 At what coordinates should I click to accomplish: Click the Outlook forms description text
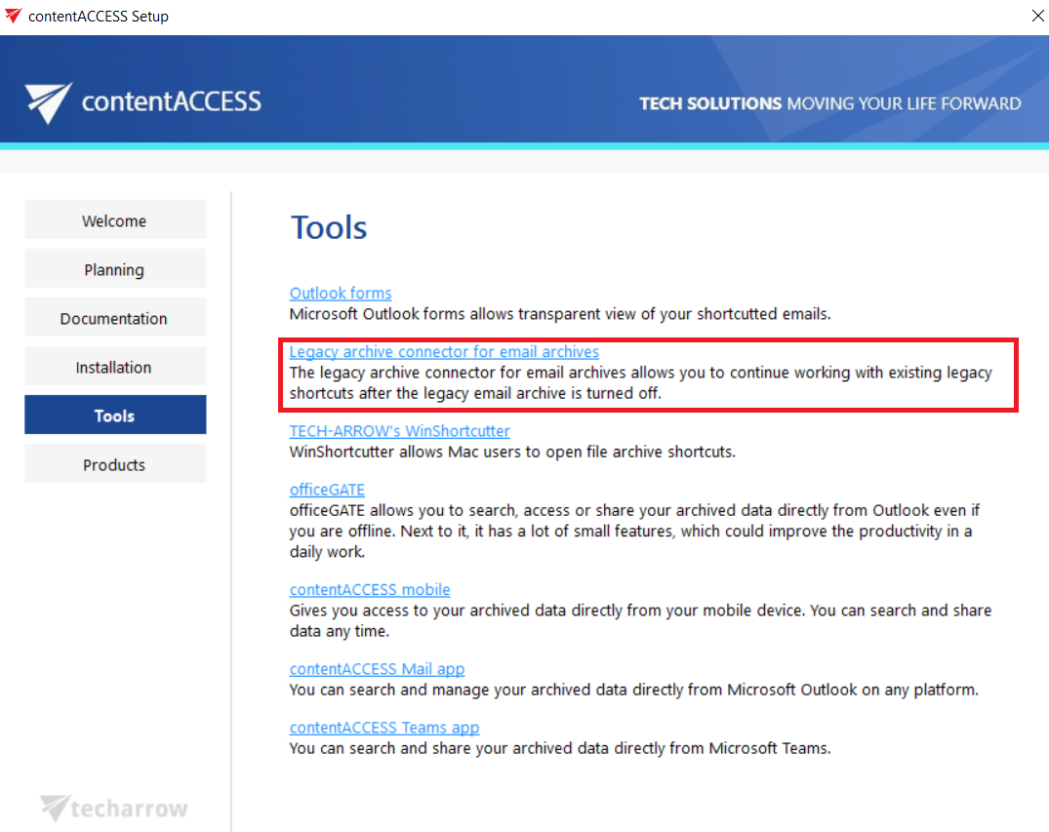[560, 314]
